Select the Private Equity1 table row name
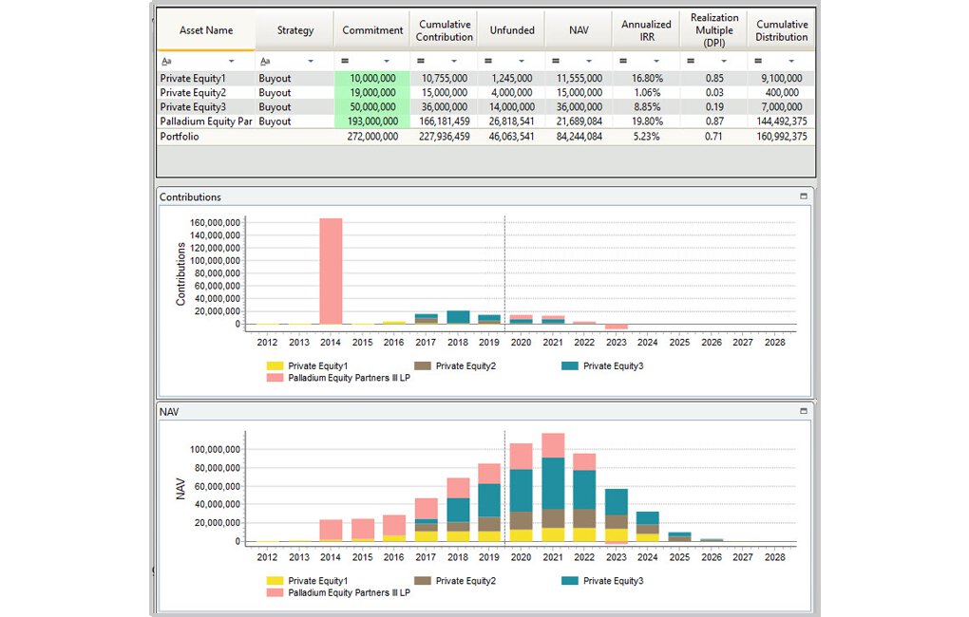 (x=193, y=78)
